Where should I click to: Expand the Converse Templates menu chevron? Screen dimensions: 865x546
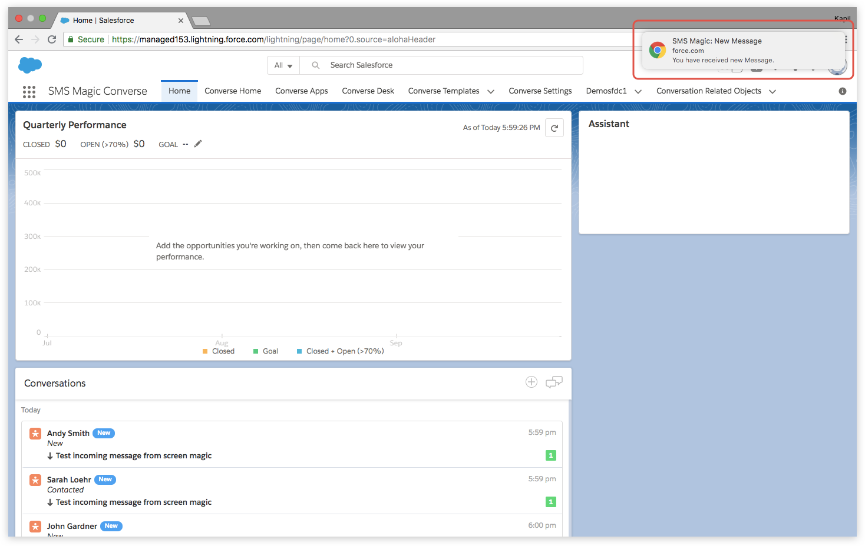point(491,91)
